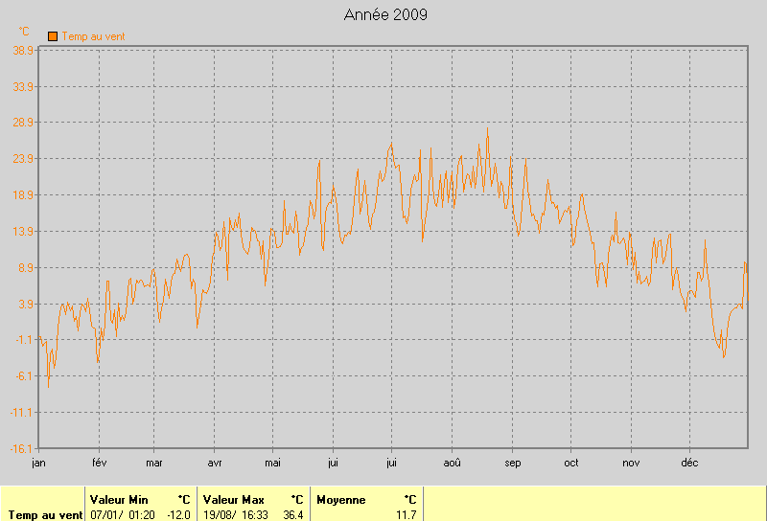Select the Valeur Max column header

pos(233,500)
